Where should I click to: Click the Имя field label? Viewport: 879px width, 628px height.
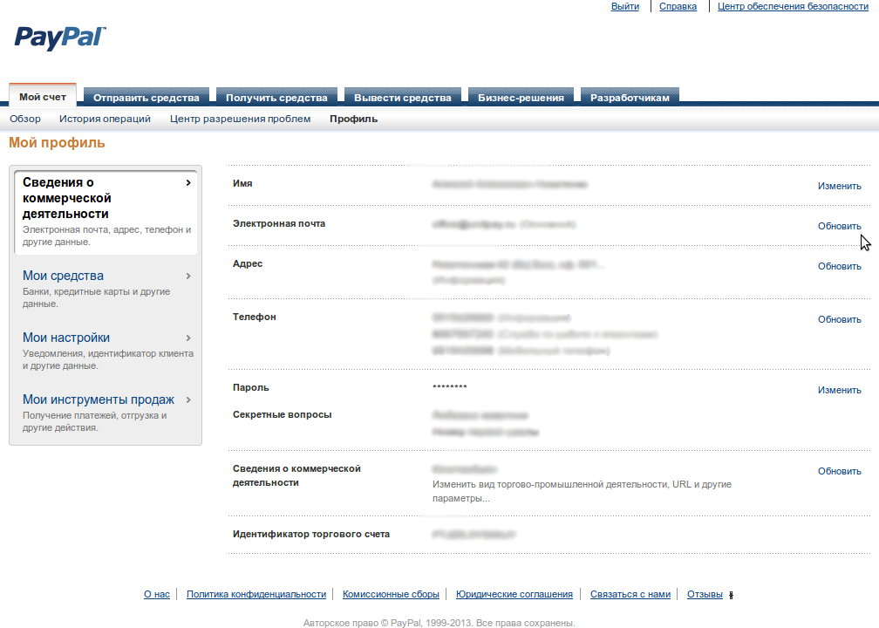(x=242, y=183)
